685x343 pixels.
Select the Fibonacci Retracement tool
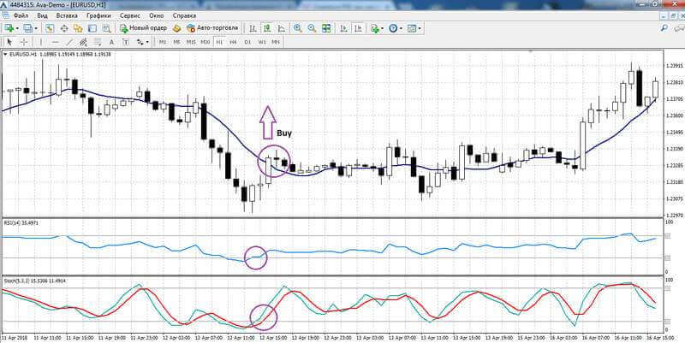[97, 42]
